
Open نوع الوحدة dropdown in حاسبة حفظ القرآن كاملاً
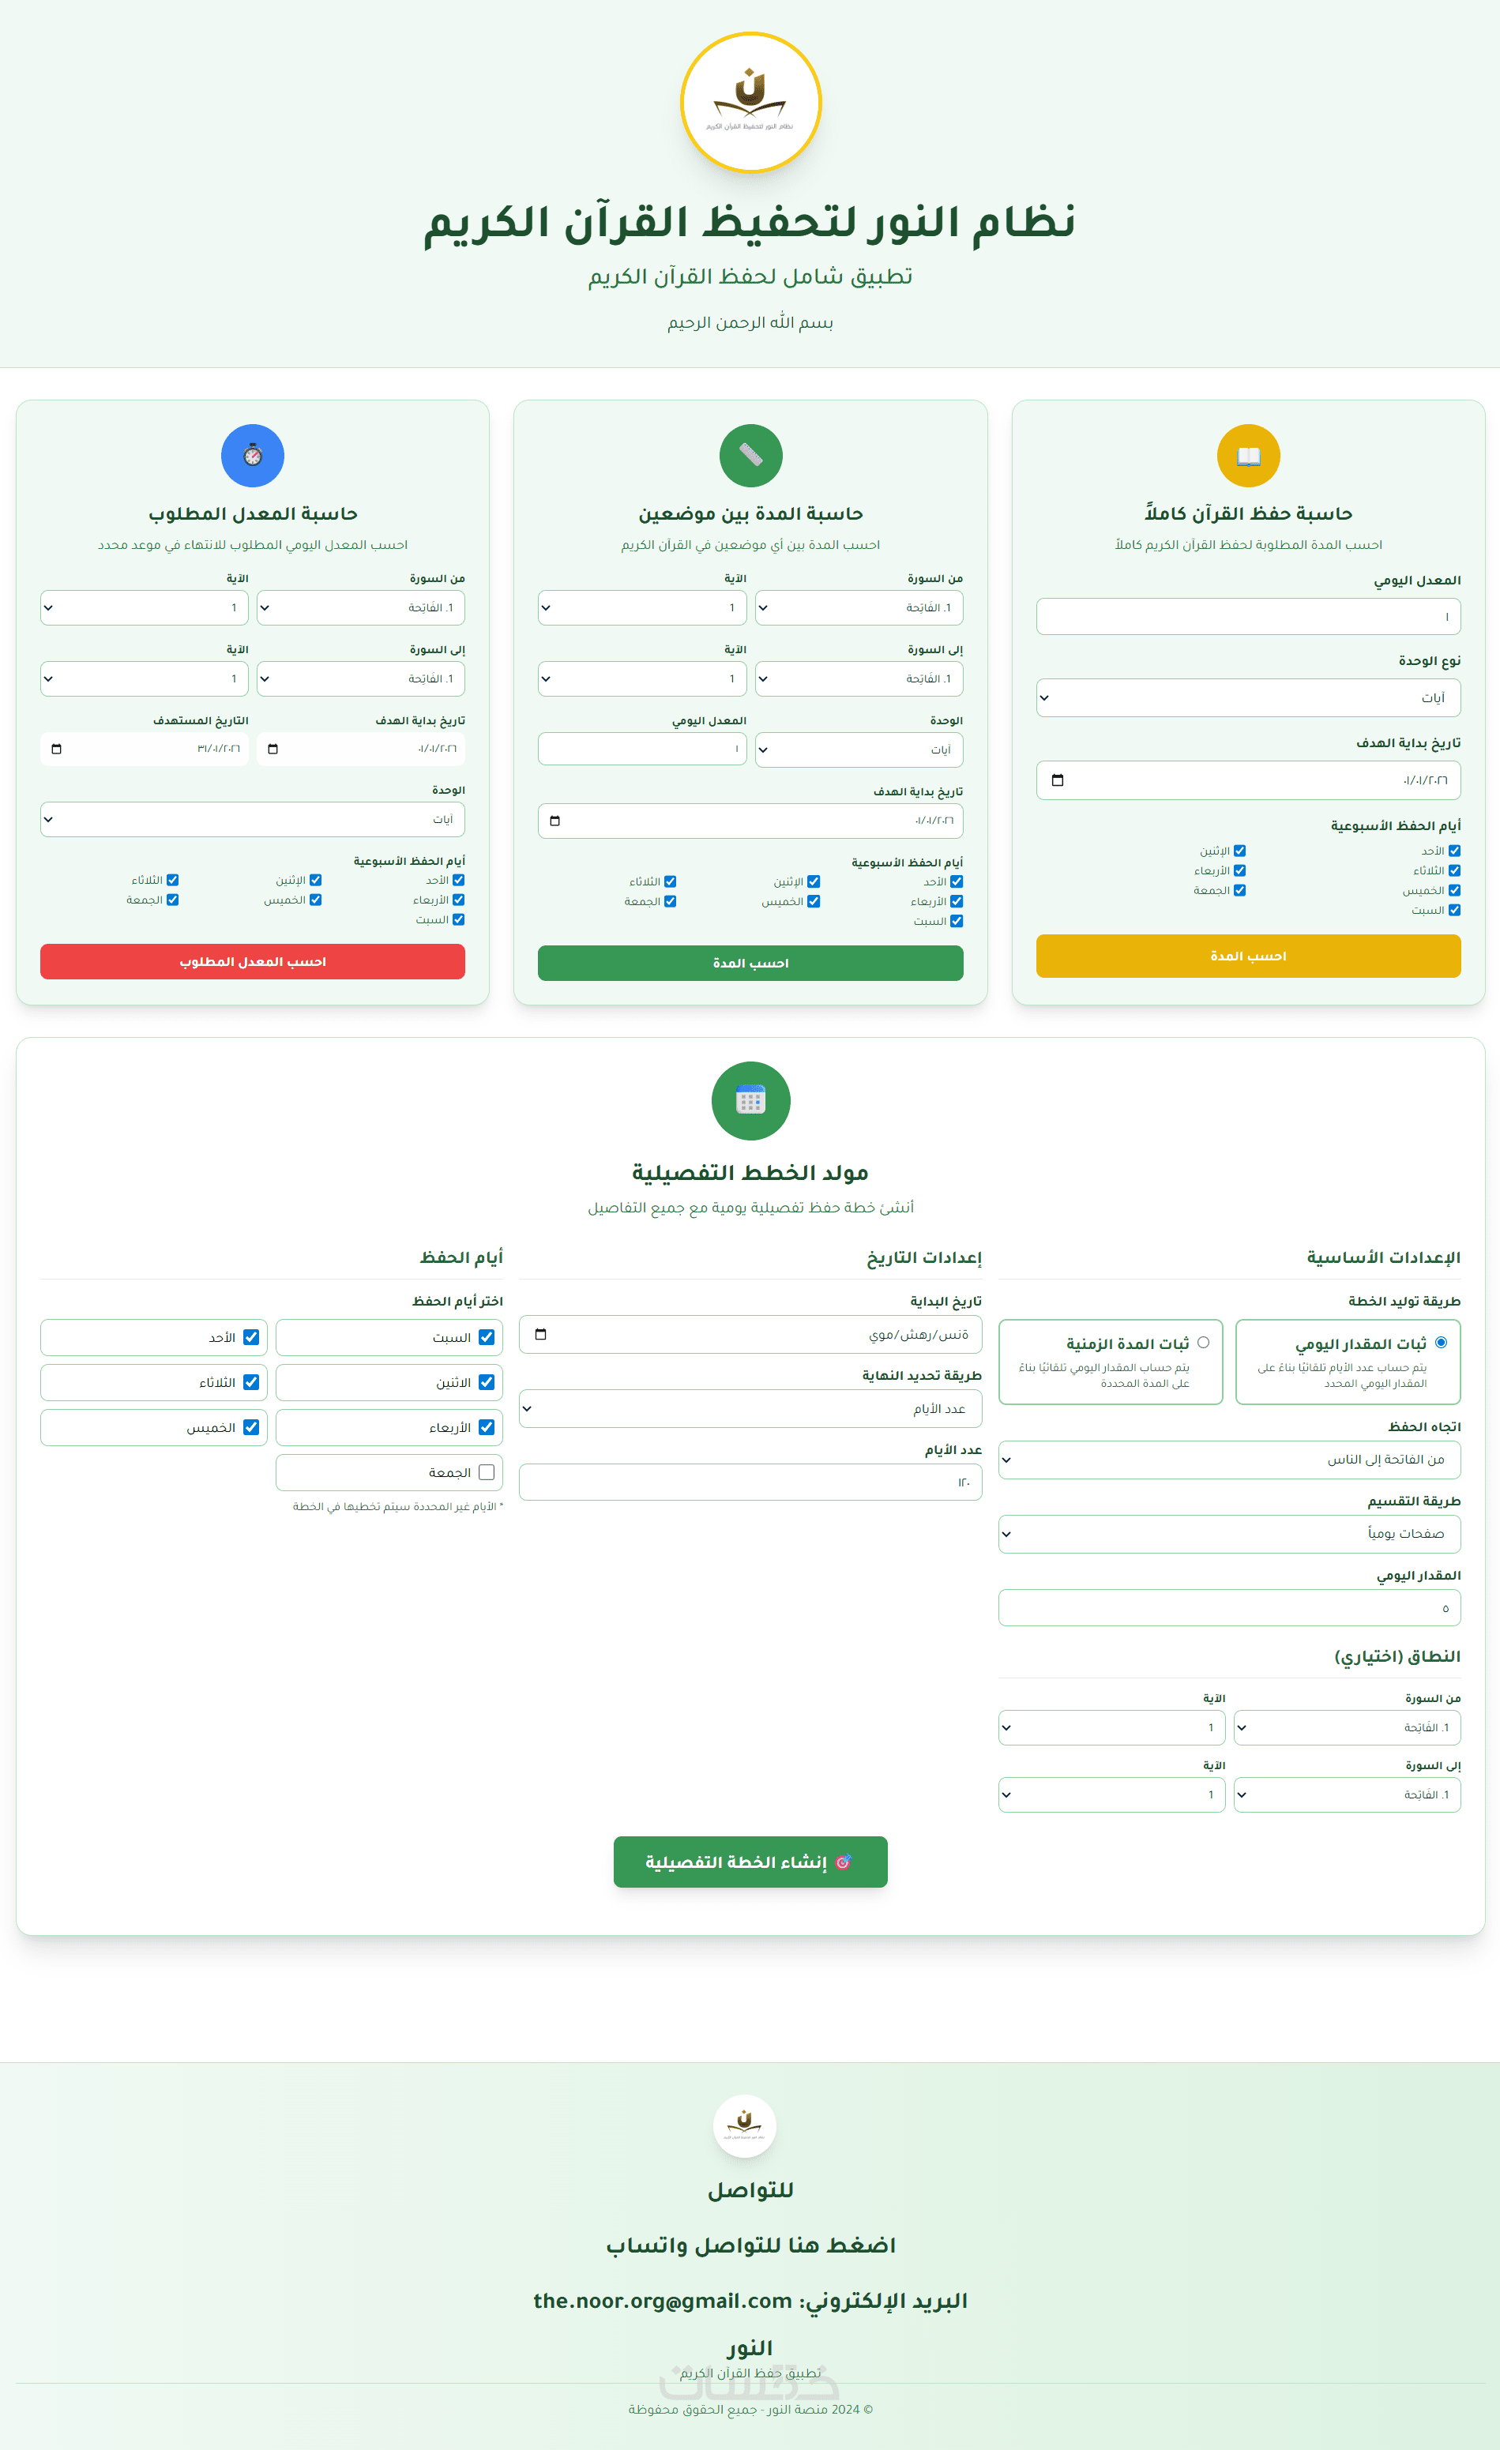(1248, 698)
